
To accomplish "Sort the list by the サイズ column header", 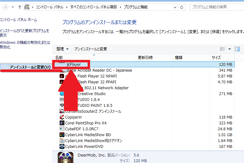I will (216, 58).
